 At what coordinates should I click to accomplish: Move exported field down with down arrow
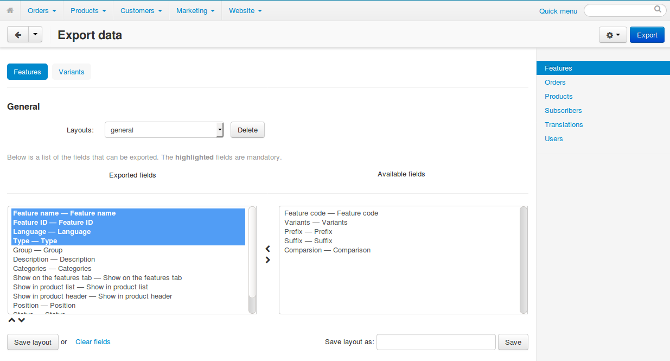point(22,320)
